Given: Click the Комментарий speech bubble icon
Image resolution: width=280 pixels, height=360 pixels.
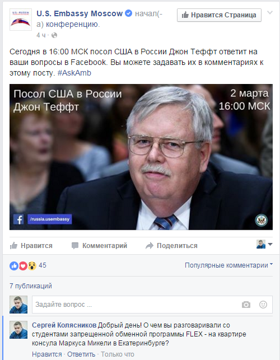Looking at the screenshot, I should click(75, 246).
